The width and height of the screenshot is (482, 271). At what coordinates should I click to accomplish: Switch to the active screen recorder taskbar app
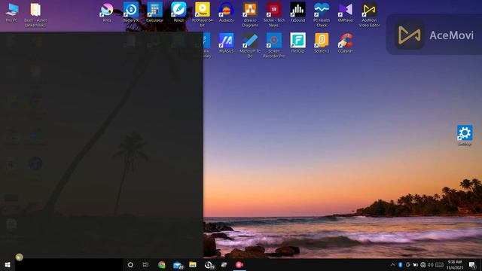pos(239,264)
